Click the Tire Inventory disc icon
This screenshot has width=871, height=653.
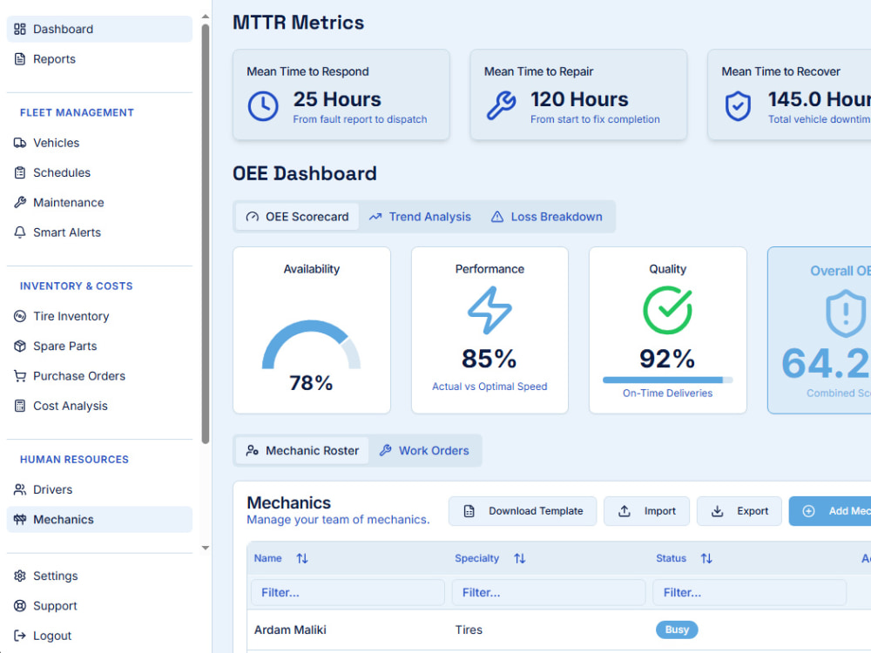(x=20, y=317)
